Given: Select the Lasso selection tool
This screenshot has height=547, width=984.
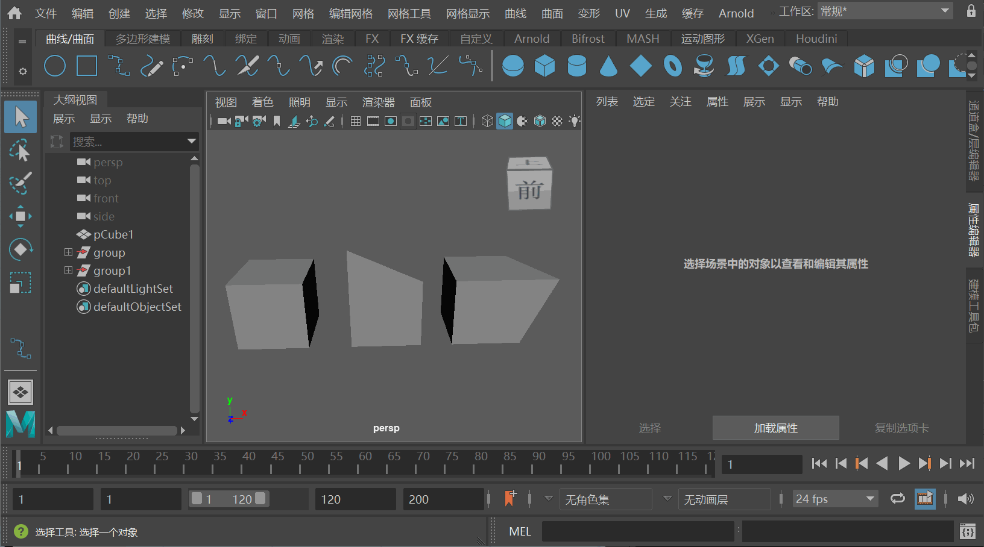Looking at the screenshot, I should (x=20, y=150).
